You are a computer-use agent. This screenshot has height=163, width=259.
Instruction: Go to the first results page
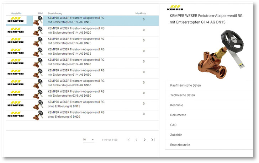[x=128, y=140]
